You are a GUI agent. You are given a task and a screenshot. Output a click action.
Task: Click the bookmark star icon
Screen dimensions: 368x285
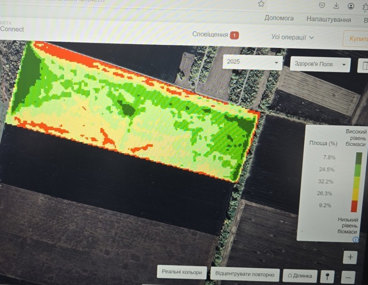click(x=261, y=4)
